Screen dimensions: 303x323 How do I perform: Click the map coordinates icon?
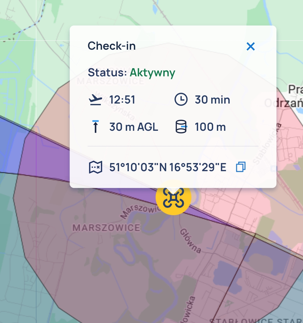coord(95,167)
